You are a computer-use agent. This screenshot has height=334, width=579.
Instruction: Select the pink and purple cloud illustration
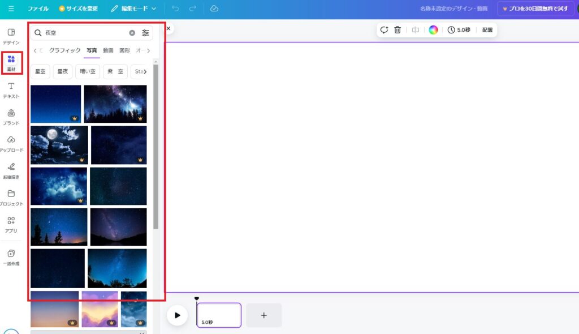pyautogui.click(x=100, y=309)
